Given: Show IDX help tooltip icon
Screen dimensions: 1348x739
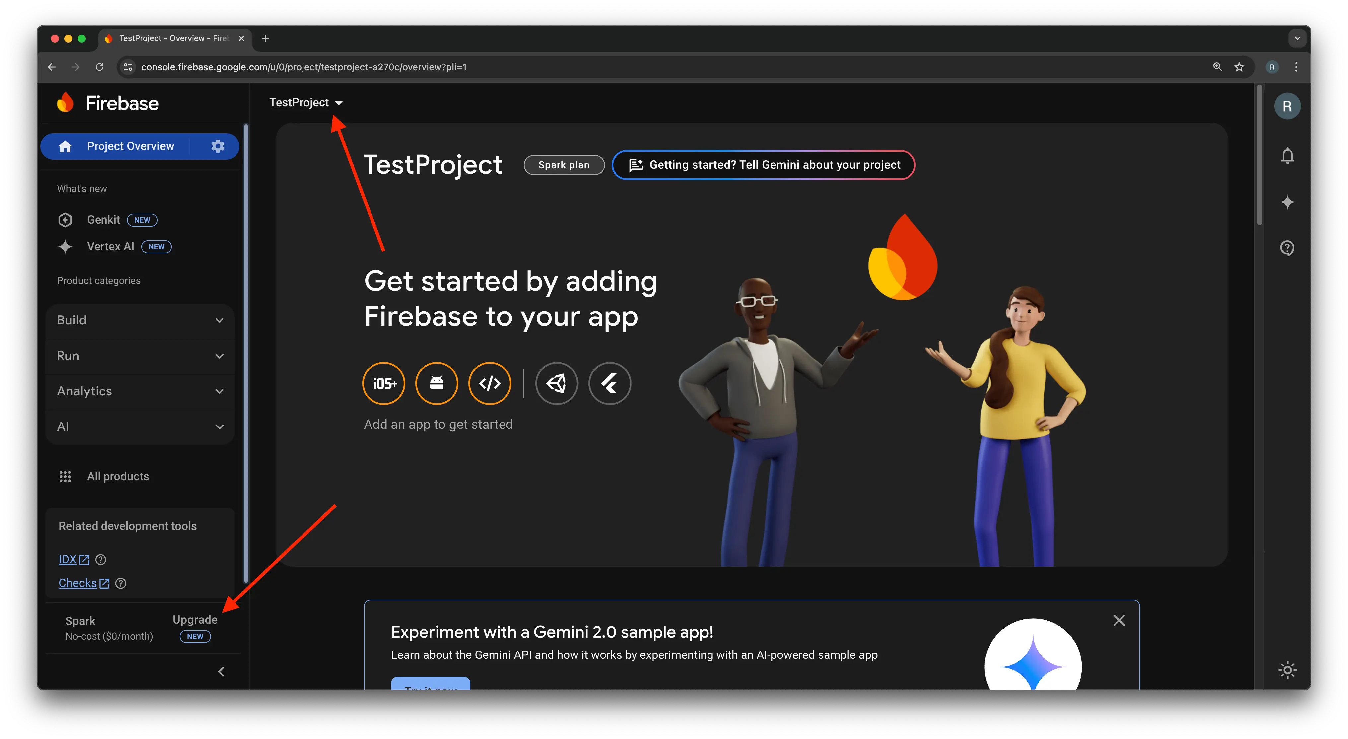Looking at the screenshot, I should coord(101,560).
